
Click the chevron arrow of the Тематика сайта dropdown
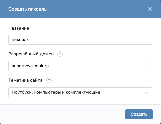[x=147, y=92]
